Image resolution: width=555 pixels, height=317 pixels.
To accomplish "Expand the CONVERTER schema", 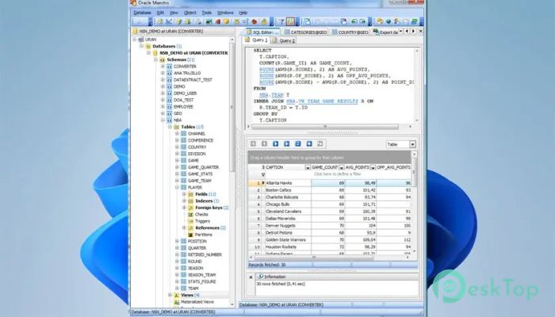I will (x=163, y=67).
